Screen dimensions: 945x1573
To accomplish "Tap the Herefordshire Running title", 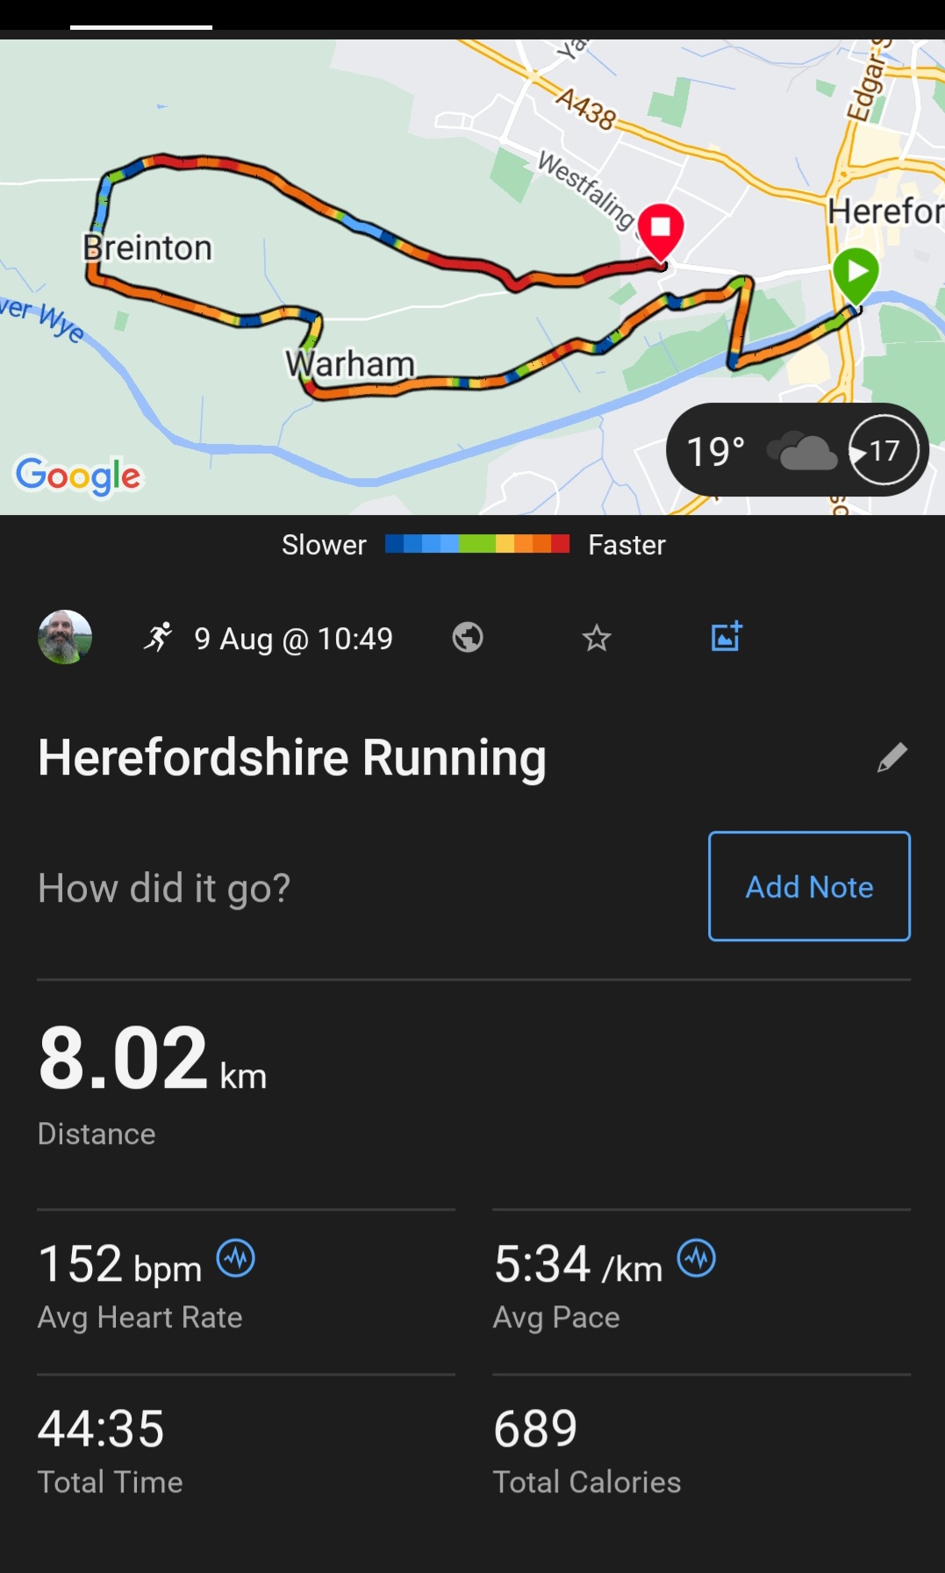I will click(292, 758).
